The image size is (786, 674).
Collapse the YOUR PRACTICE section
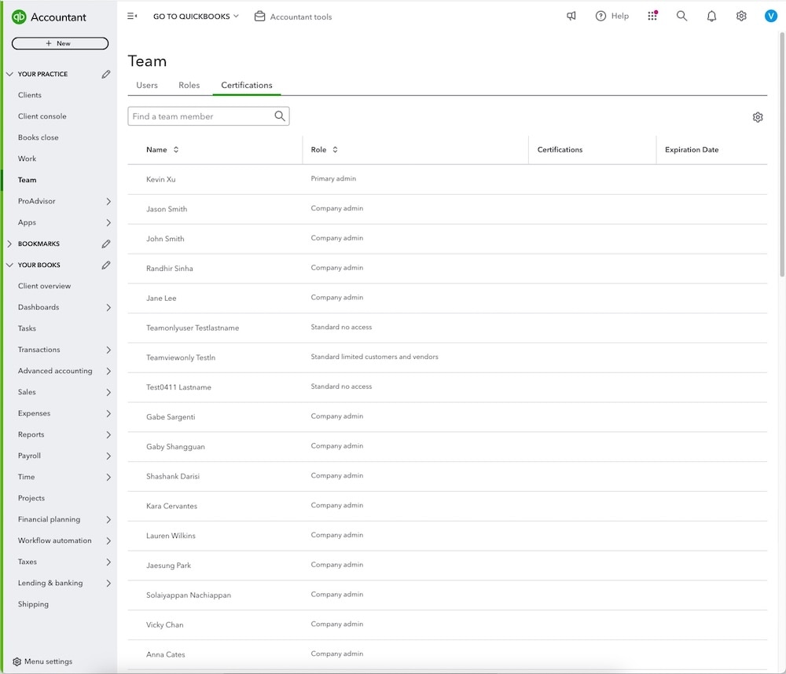click(x=9, y=74)
